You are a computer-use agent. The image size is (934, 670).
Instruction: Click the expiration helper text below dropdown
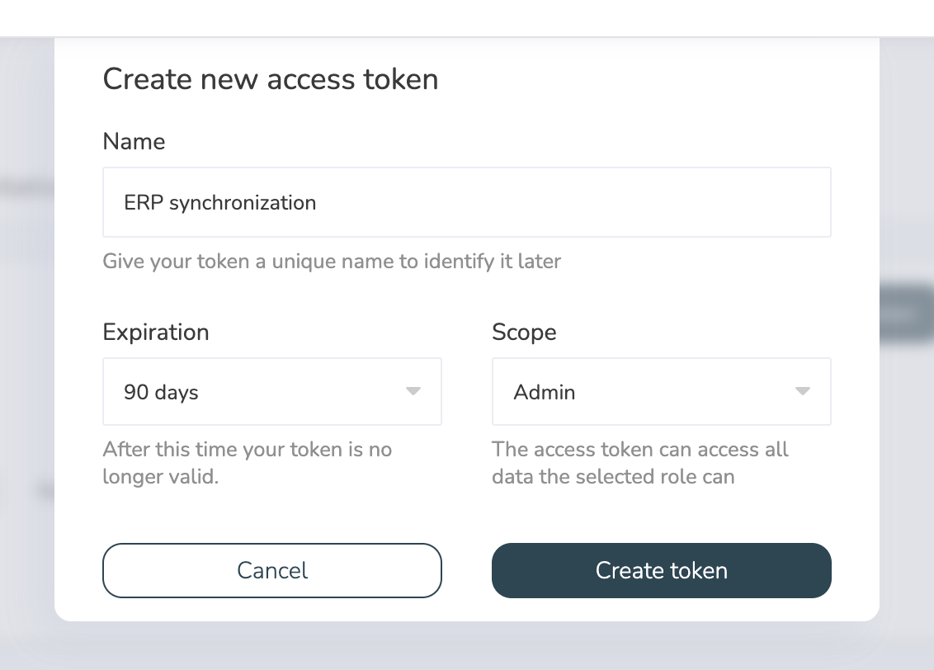248,462
